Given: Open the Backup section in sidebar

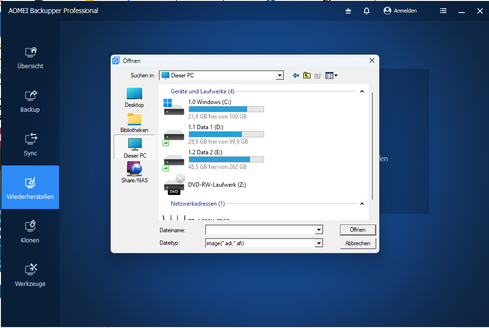Looking at the screenshot, I should click(30, 102).
